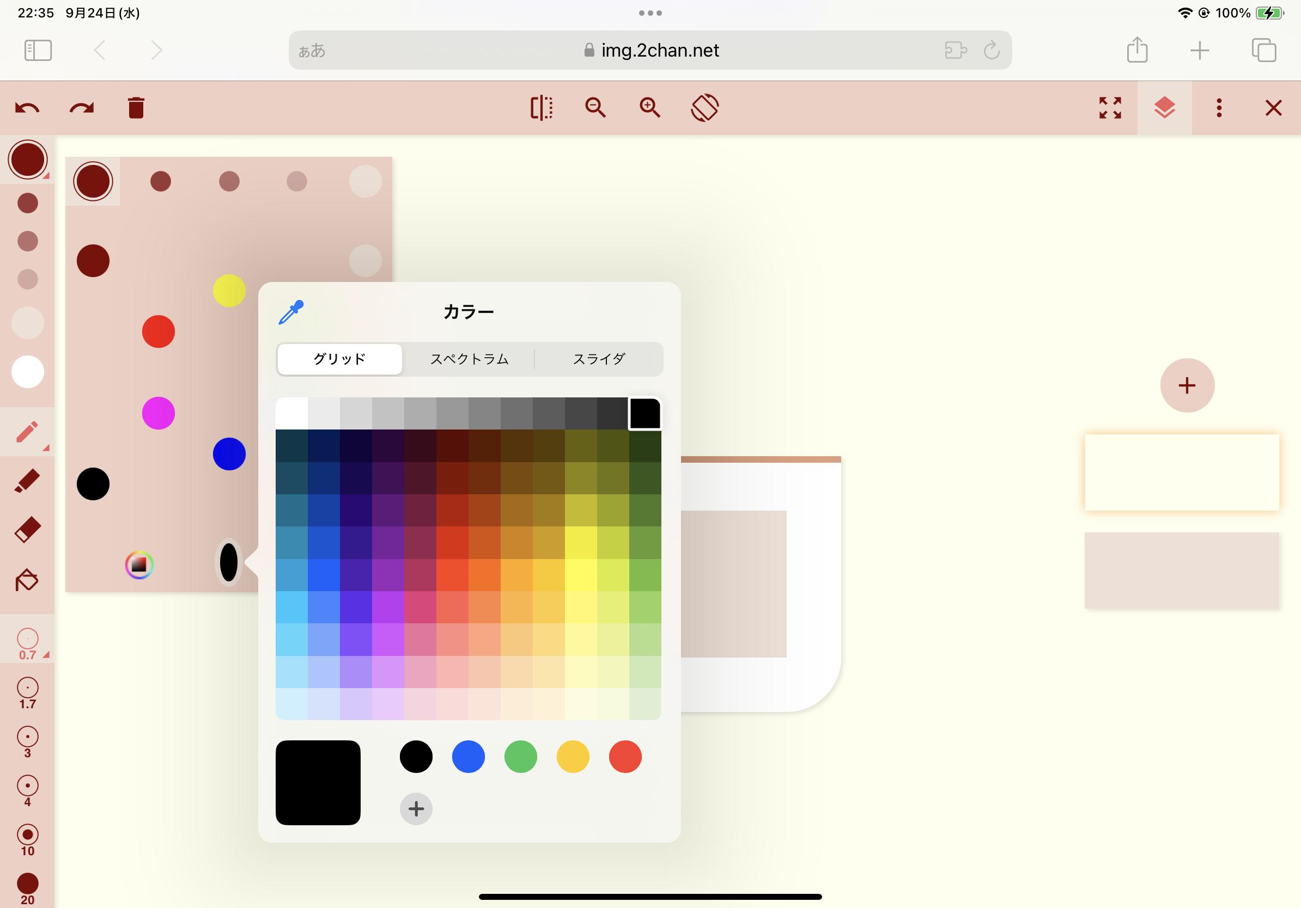Add current color to saved swatches

(x=416, y=808)
